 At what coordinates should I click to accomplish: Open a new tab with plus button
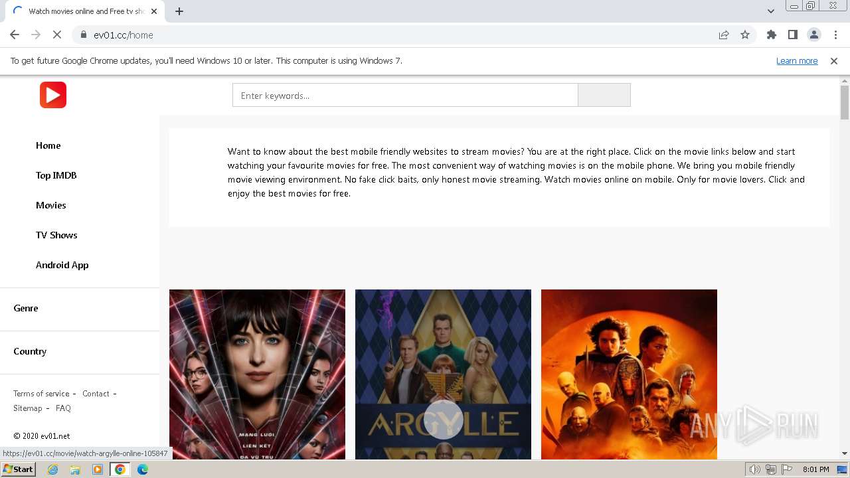tap(179, 11)
